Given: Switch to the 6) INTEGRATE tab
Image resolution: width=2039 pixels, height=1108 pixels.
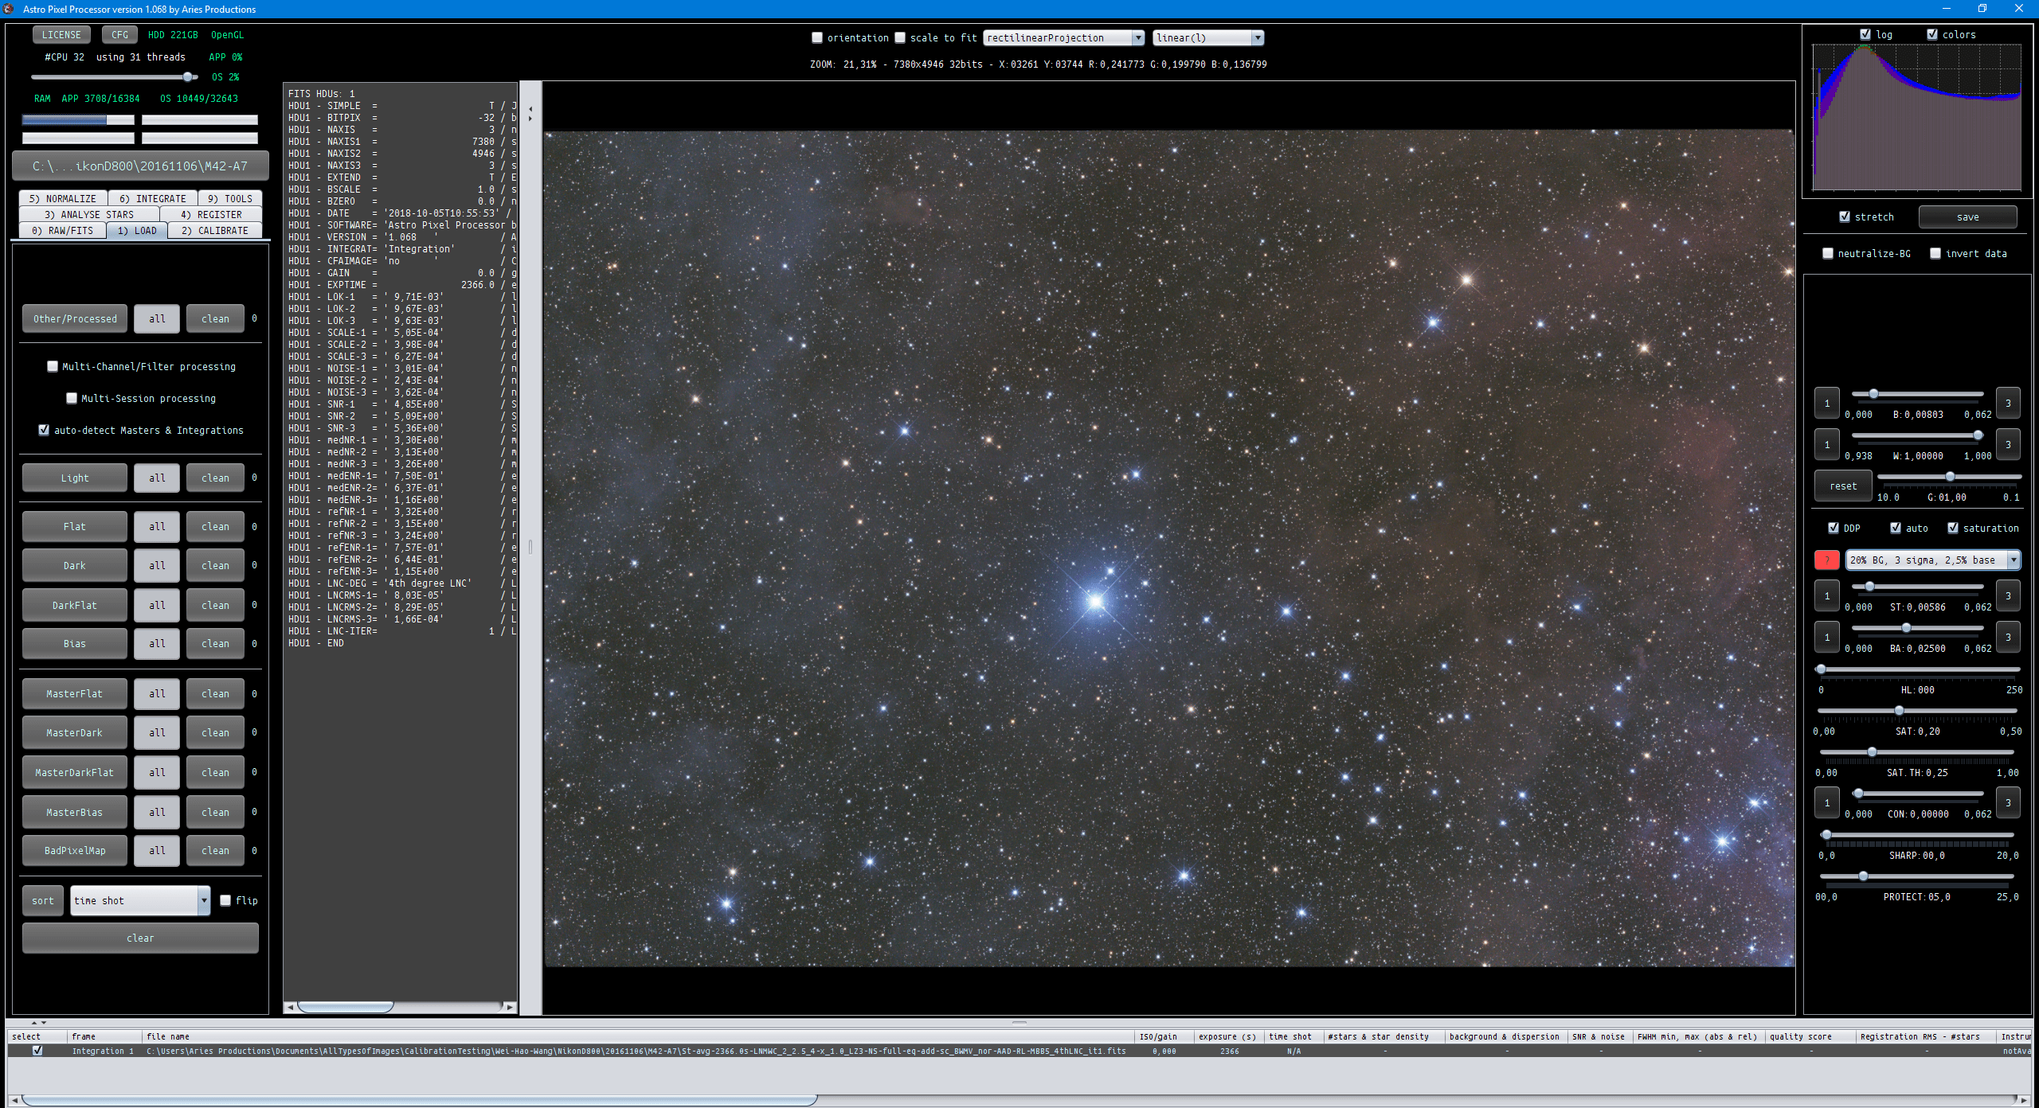Looking at the screenshot, I should [152, 198].
